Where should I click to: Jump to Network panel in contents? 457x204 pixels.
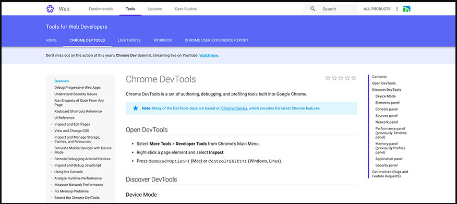pos(387,122)
